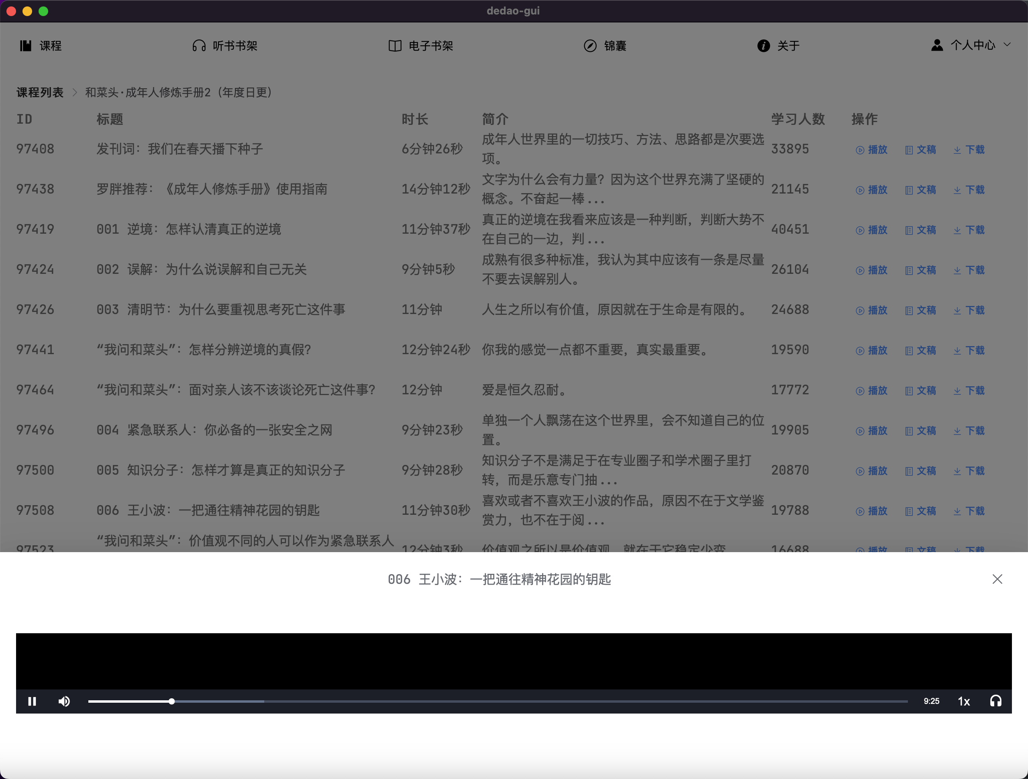Viewport: 1028px width, 779px height.
Task: Open the 电子书架 ebook shelf icon
Action: click(395, 45)
